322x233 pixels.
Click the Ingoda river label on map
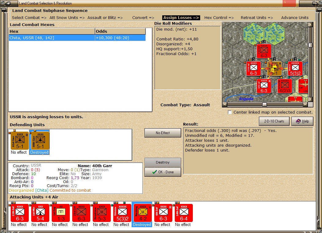click(246, 99)
